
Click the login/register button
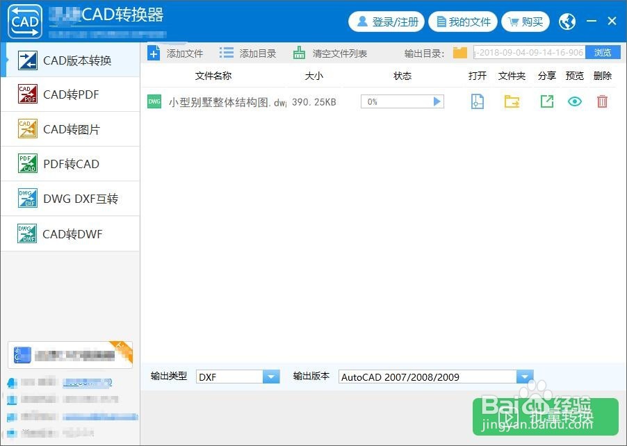click(386, 22)
